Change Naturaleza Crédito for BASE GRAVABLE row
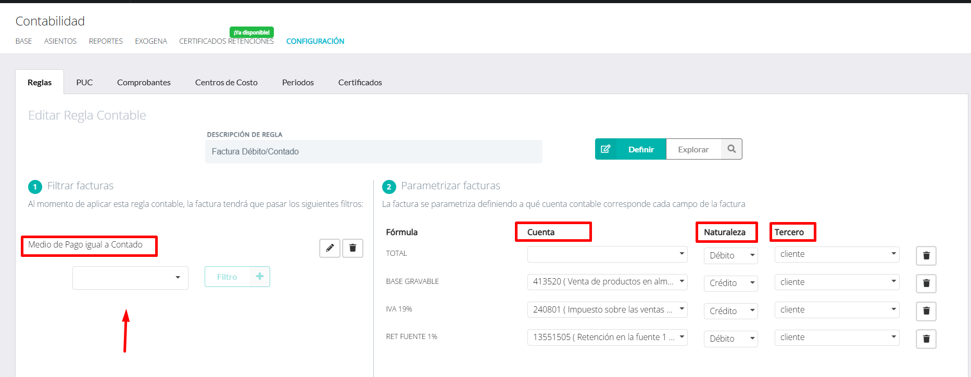971x377 pixels. (731, 283)
